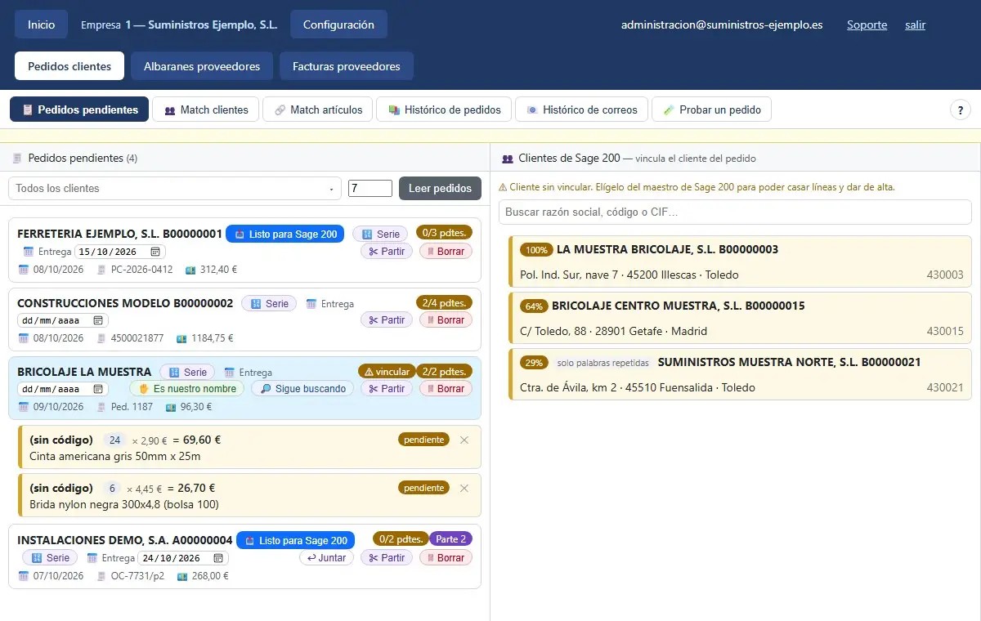Open the Match artículos tab
Viewport: 981px width, 621px height.
[x=318, y=109]
